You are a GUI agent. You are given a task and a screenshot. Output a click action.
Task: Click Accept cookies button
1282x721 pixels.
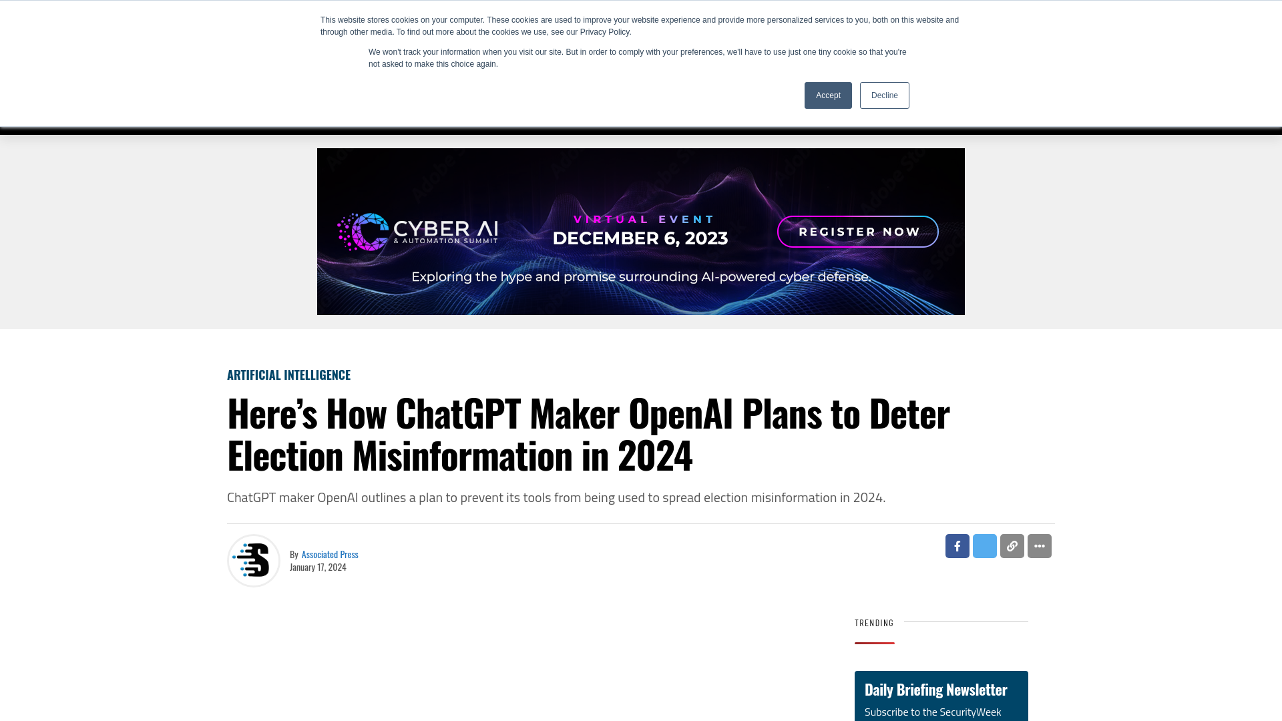(x=828, y=95)
